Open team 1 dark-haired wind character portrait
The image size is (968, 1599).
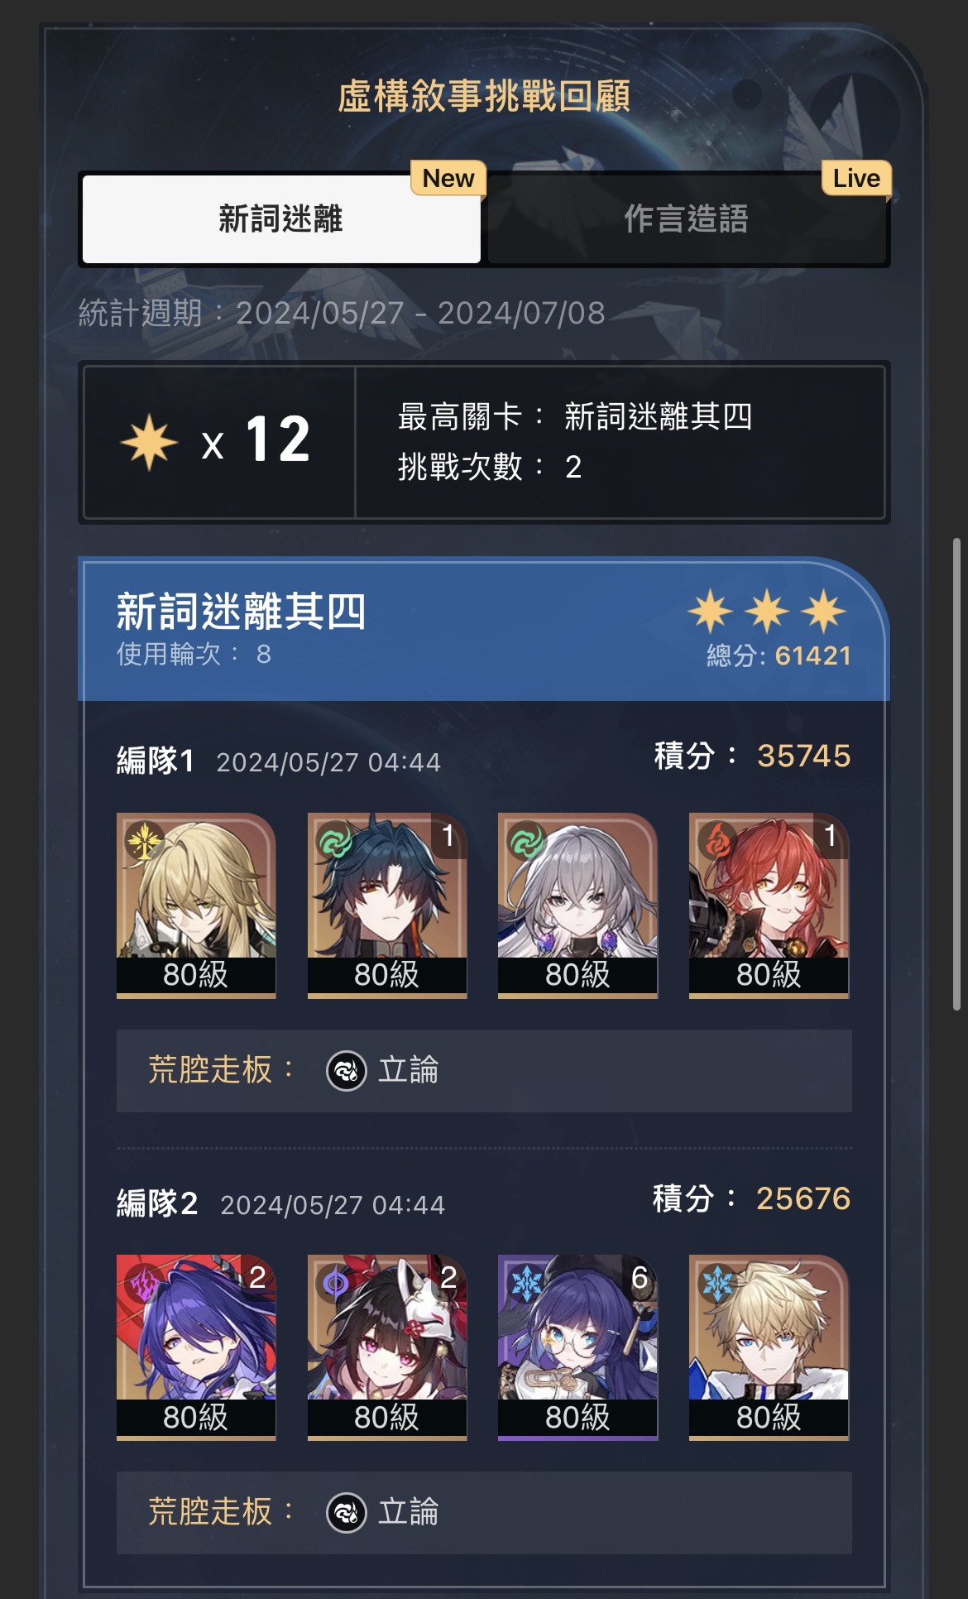tap(387, 905)
